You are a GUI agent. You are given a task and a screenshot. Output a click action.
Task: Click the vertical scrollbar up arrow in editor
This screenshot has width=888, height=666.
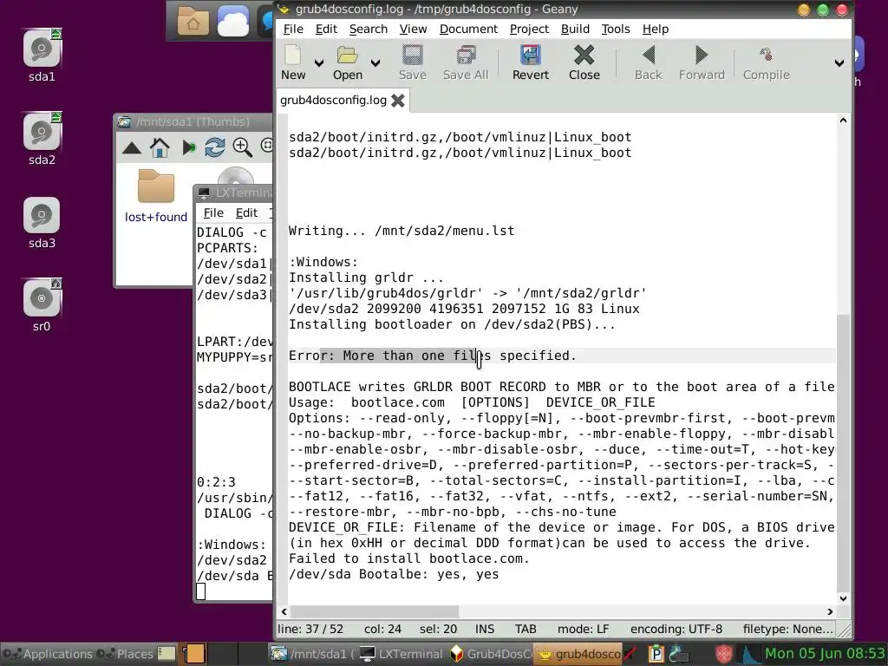coord(843,120)
